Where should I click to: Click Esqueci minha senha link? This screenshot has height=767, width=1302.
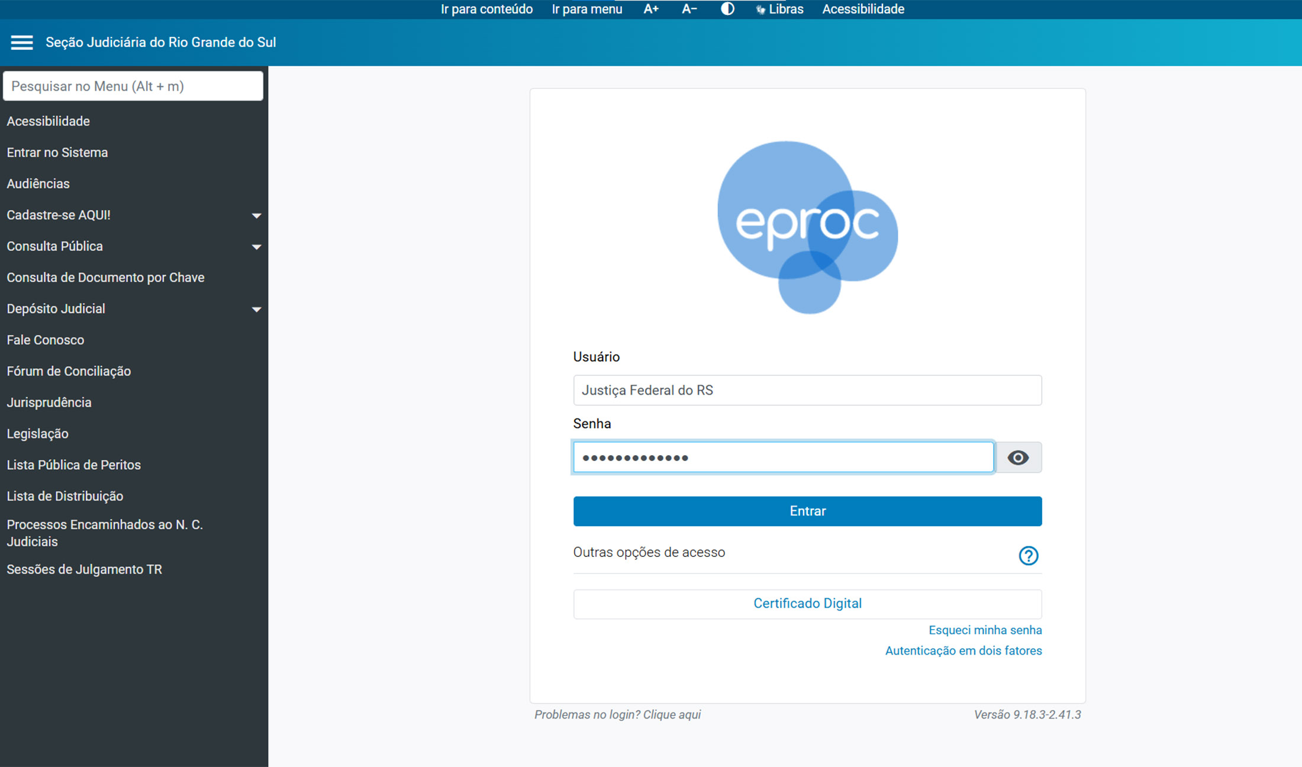[985, 630]
